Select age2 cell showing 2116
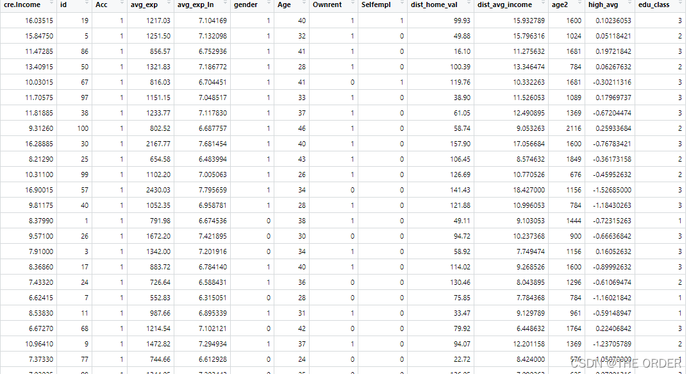691x374 pixels. pos(574,129)
